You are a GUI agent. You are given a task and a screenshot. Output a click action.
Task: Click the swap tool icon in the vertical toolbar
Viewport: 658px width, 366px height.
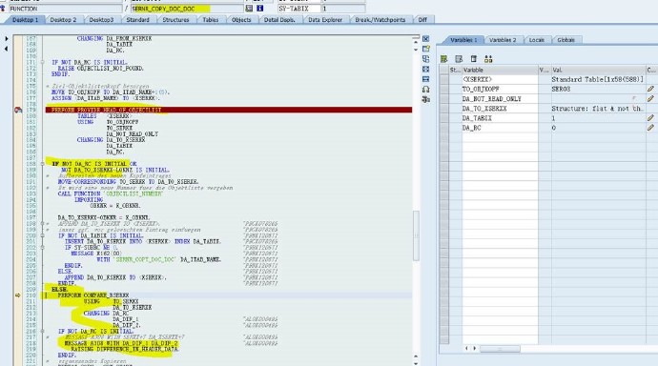click(426, 59)
